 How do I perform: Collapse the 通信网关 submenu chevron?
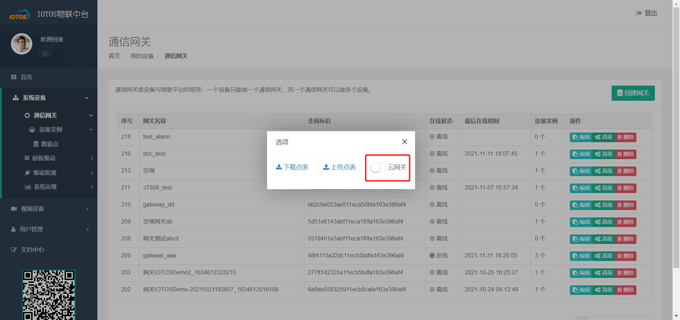click(x=91, y=115)
